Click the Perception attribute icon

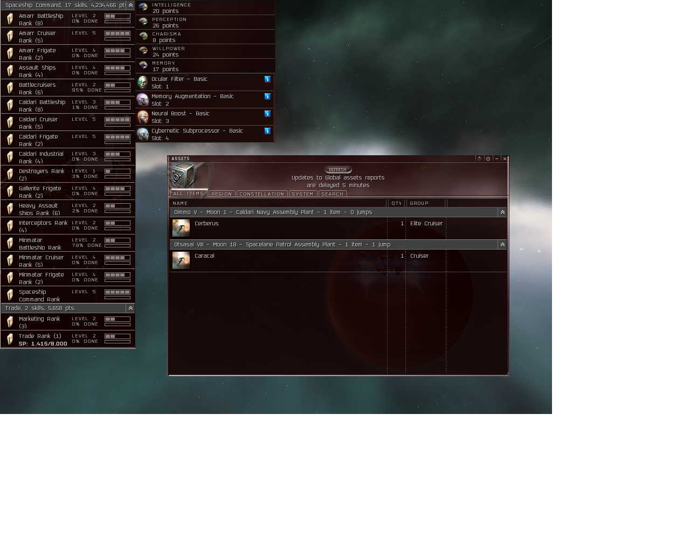(143, 22)
